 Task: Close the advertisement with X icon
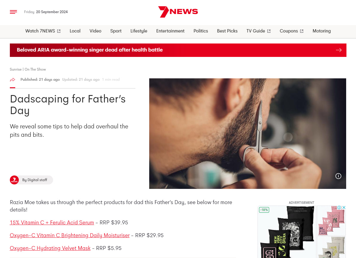click(x=344, y=207)
